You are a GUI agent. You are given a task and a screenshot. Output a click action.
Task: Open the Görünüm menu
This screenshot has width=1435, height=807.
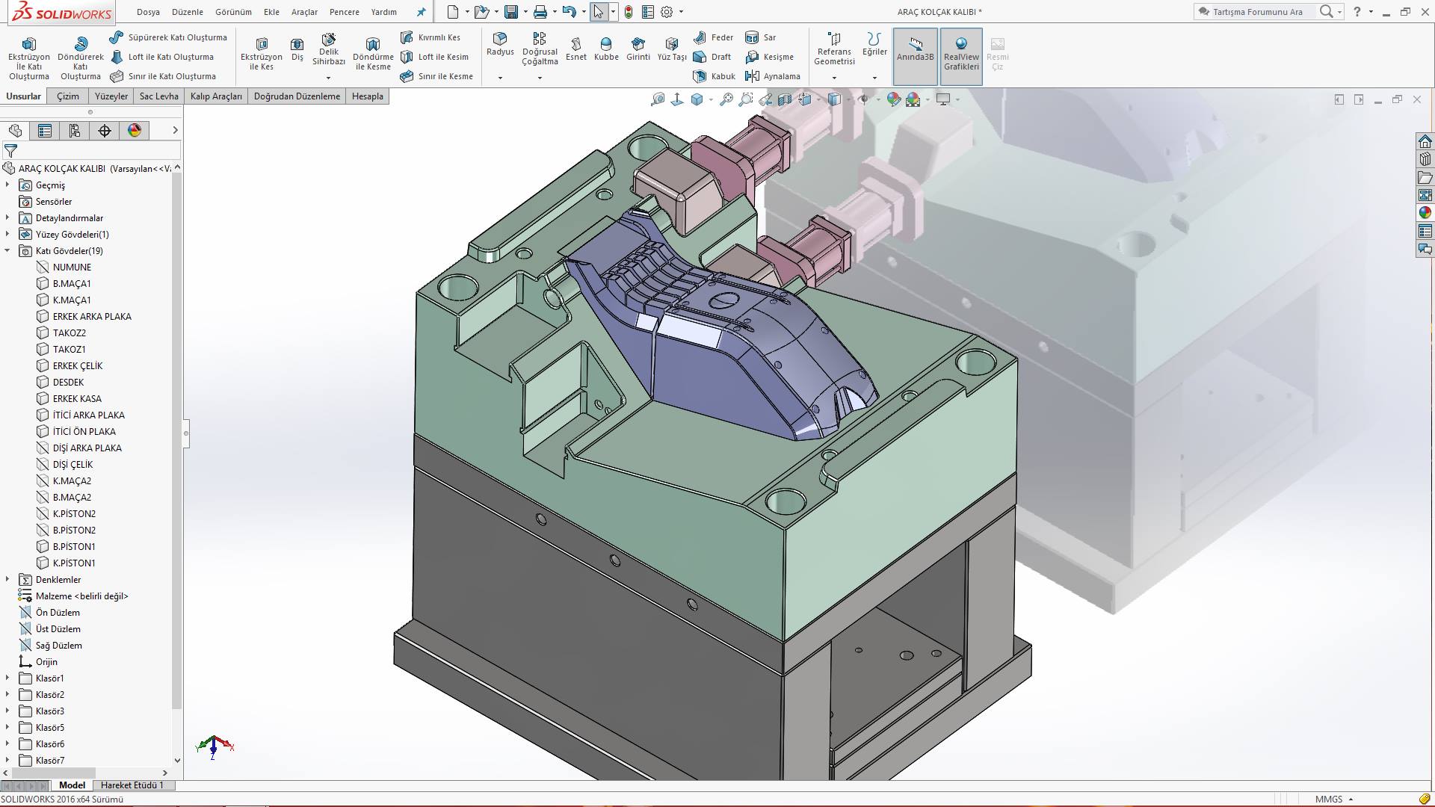(233, 12)
